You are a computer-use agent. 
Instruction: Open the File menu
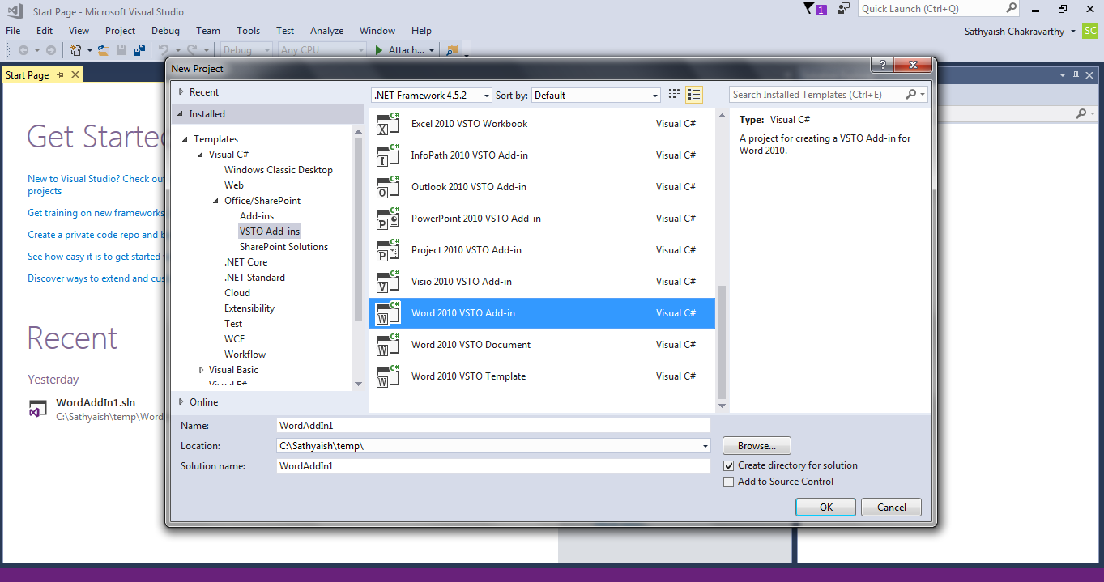coord(13,31)
